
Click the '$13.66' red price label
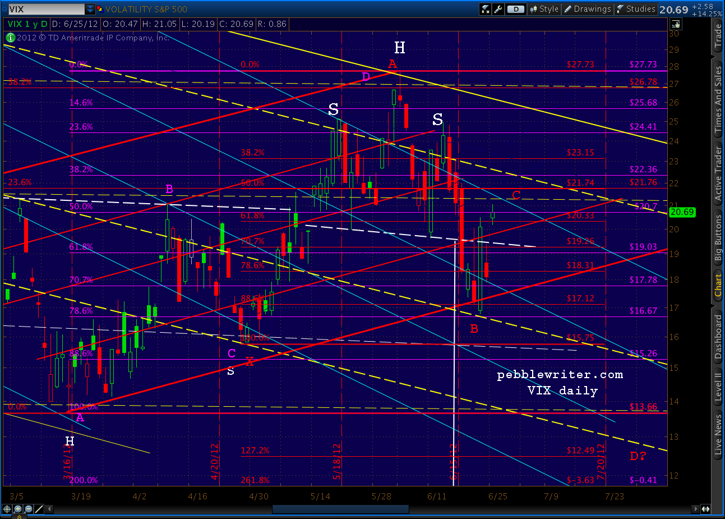tap(643, 407)
